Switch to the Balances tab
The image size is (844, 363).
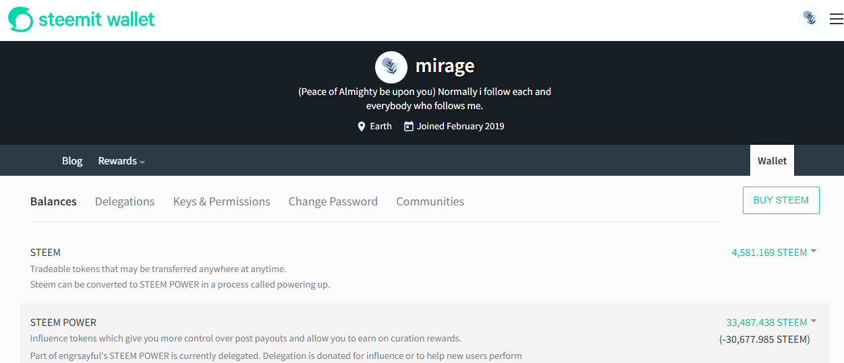coord(53,201)
